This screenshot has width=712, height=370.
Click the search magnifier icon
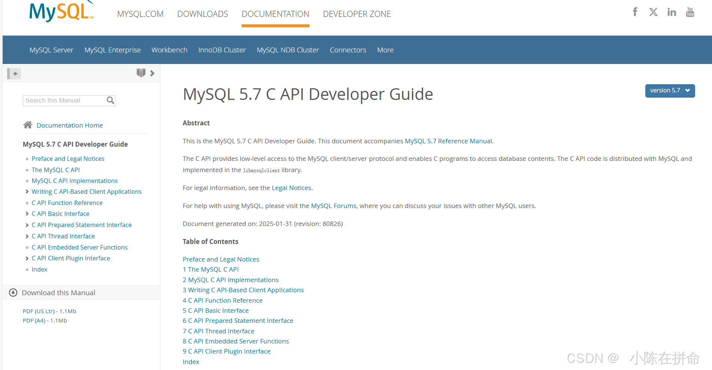point(110,100)
